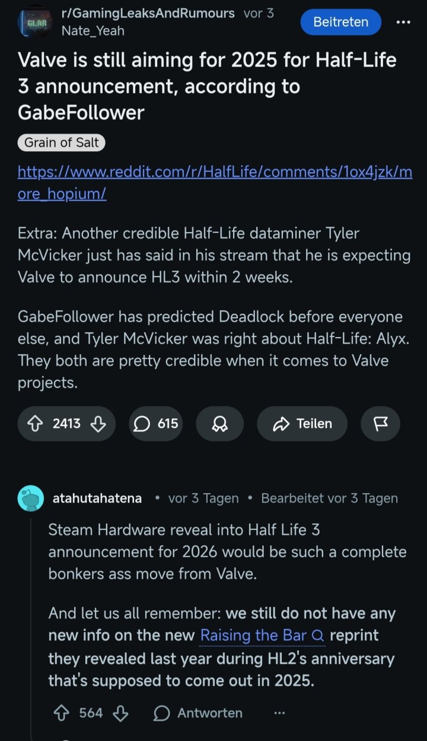Upvote atahutahatena's comment
This screenshot has width=427, height=741.
coord(61,713)
